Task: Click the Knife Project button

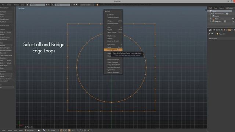Action: [x=6, y=66]
